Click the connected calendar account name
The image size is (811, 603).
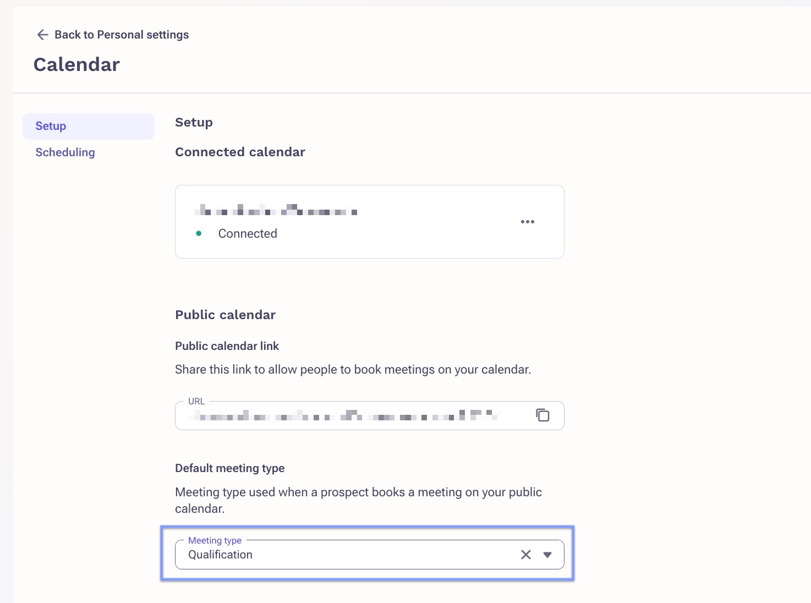(x=276, y=210)
